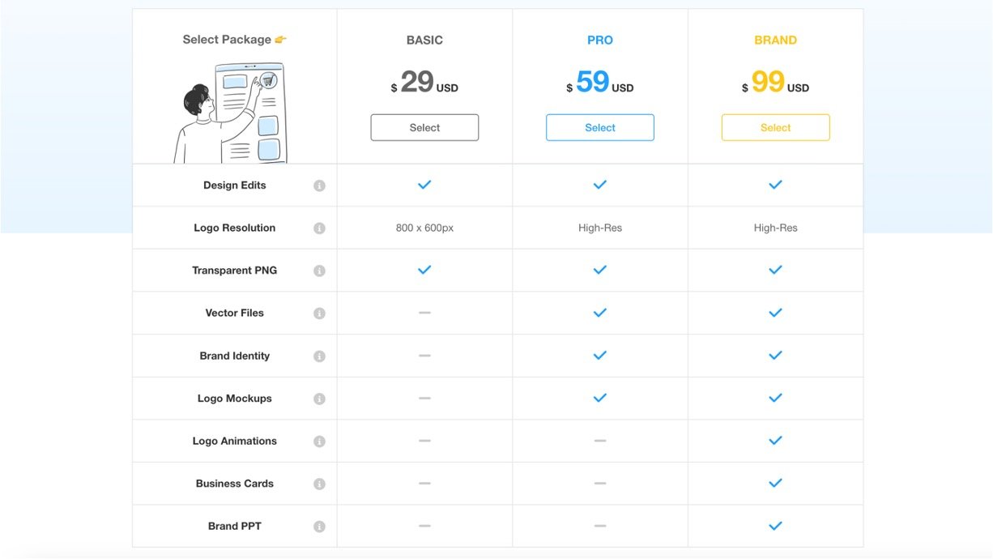Show info for Brand Identity row
The height and width of the screenshot is (559, 993).
click(x=319, y=356)
